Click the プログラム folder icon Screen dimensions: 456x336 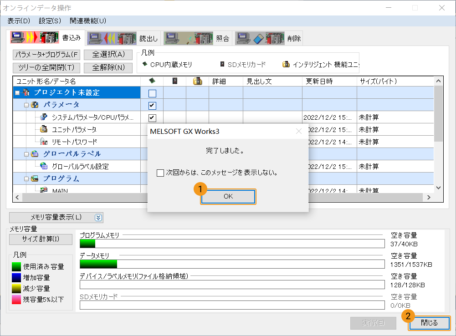coord(35,178)
